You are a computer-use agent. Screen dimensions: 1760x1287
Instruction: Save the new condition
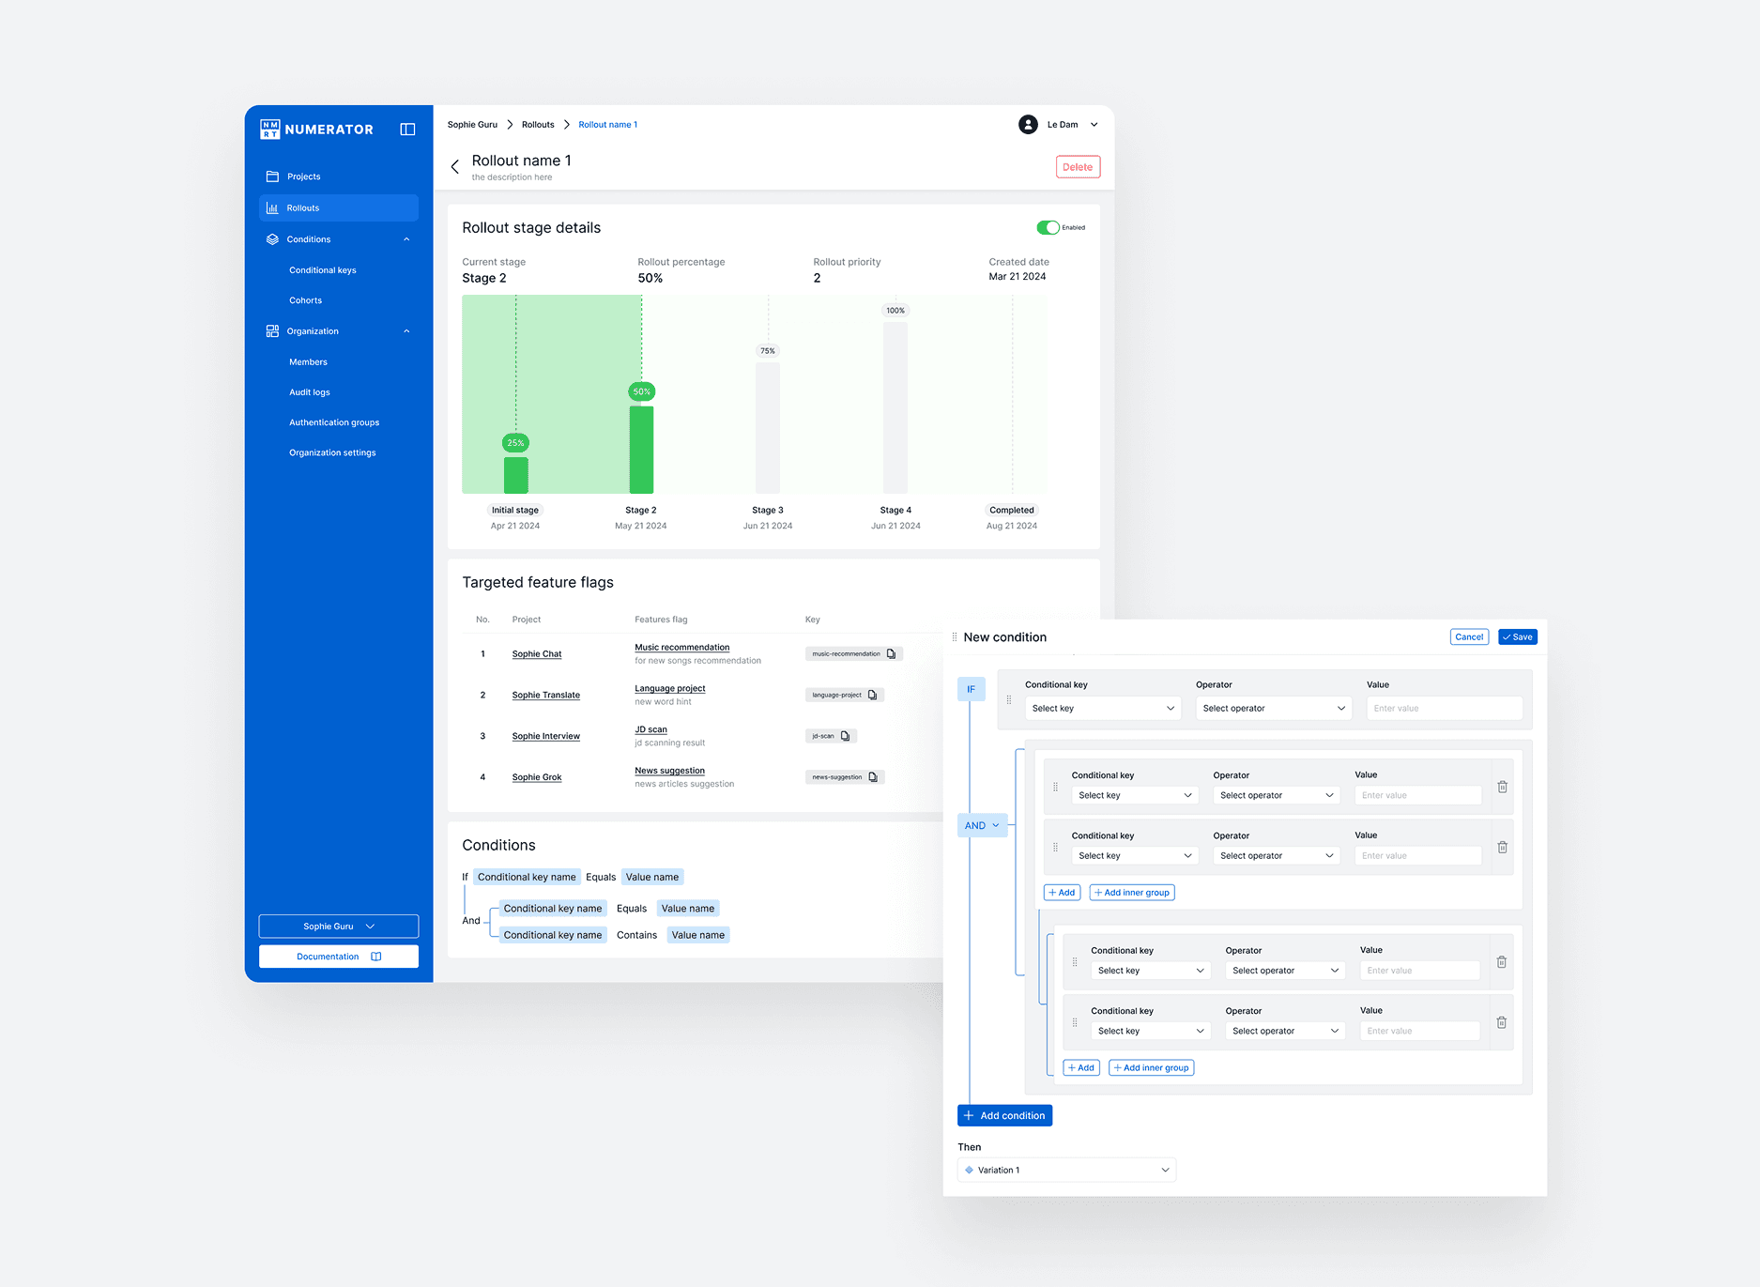coord(1517,637)
